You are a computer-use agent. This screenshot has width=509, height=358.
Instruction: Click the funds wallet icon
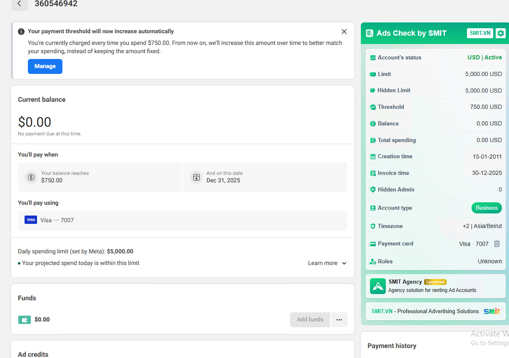tap(25, 320)
